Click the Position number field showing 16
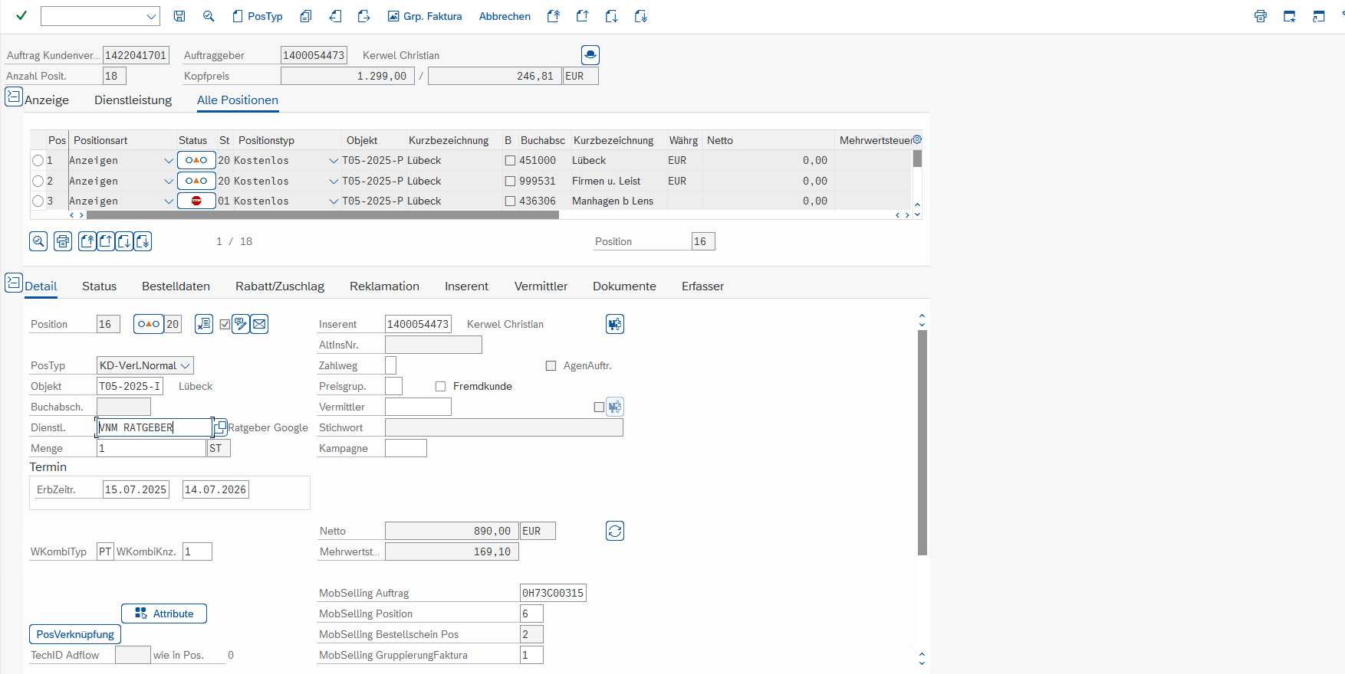The image size is (1345, 674). click(x=703, y=241)
